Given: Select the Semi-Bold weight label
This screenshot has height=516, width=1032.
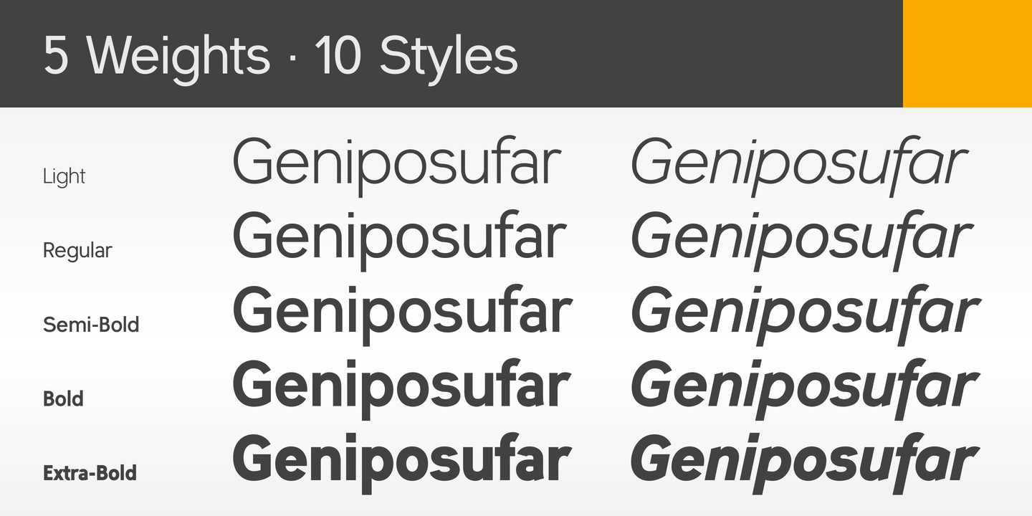Looking at the screenshot, I should pyautogui.click(x=91, y=325).
